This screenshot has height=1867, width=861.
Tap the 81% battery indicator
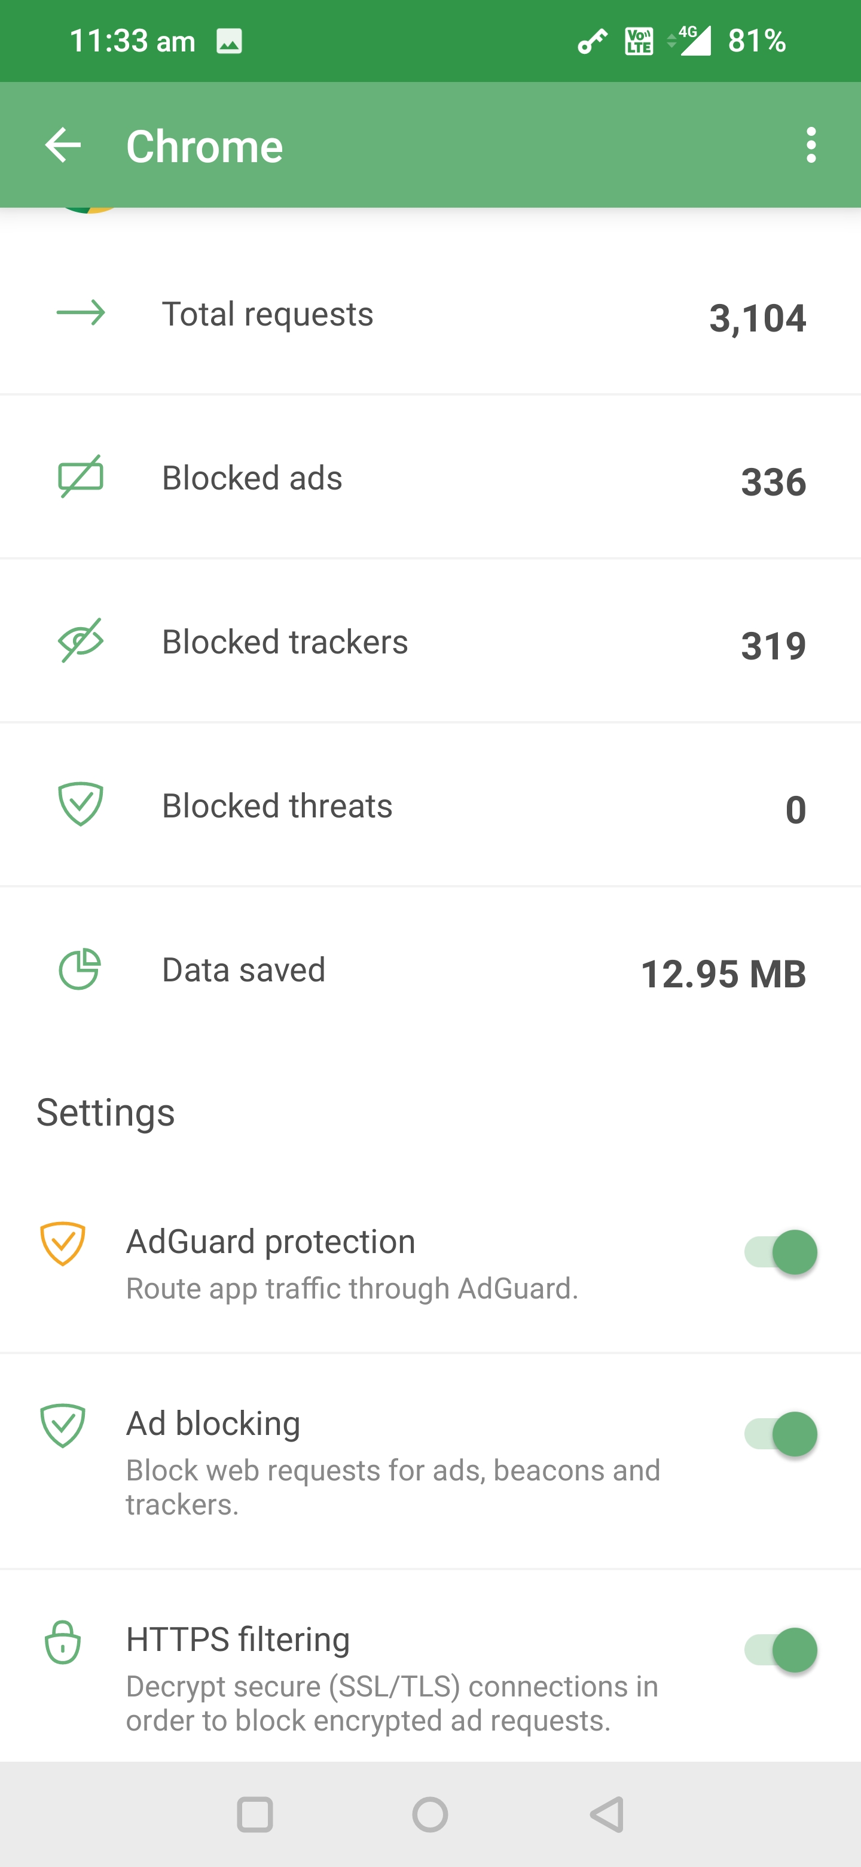tap(756, 41)
